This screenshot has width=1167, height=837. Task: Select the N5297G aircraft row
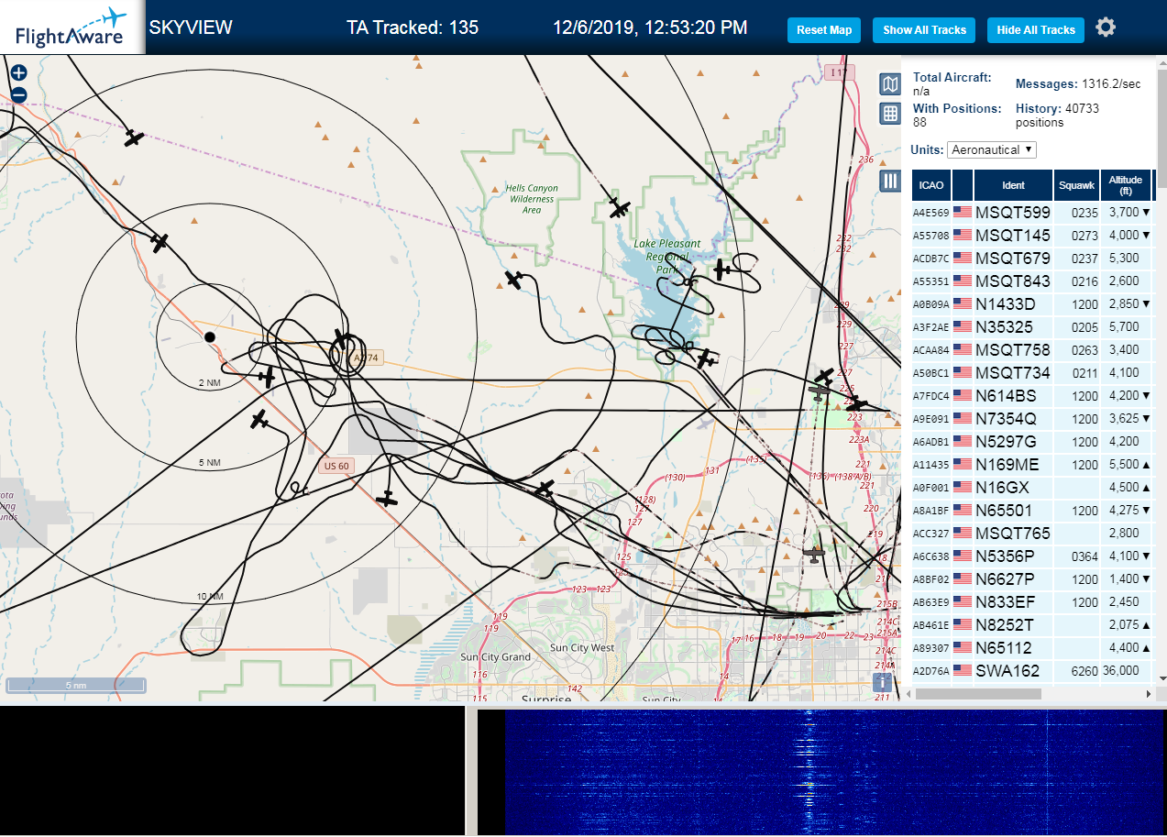1031,442
